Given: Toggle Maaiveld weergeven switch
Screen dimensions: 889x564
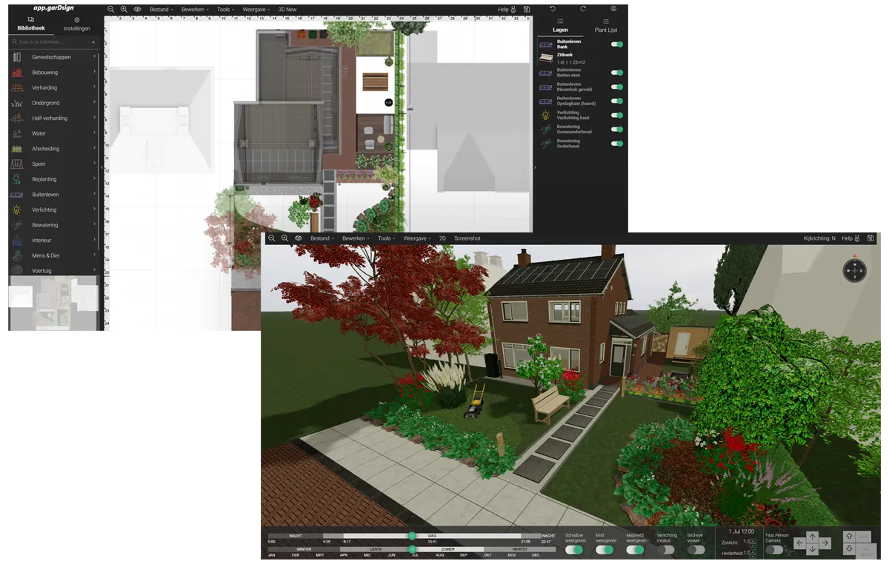Looking at the screenshot, I should 636,550.
